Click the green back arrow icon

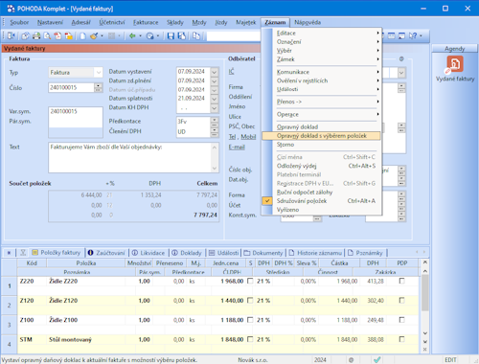point(132,35)
